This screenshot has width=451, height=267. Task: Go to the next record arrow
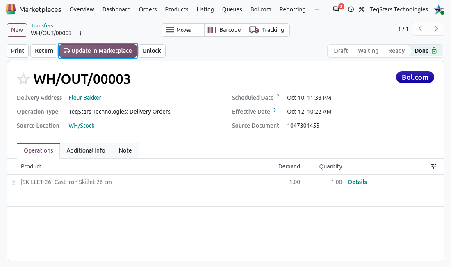[x=436, y=29]
